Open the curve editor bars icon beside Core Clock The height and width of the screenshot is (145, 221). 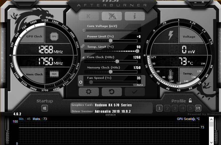pos(83,57)
